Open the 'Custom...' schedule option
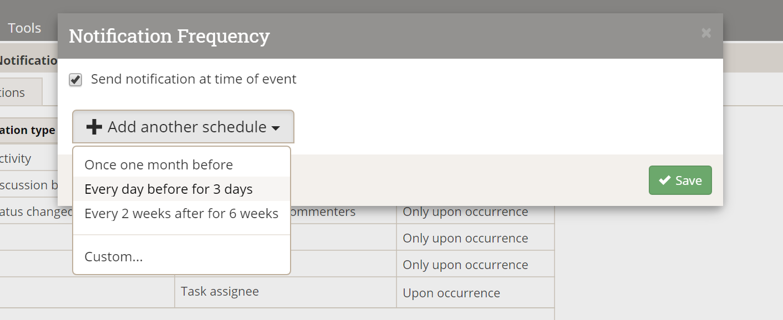This screenshot has height=320, width=783. coord(114,256)
